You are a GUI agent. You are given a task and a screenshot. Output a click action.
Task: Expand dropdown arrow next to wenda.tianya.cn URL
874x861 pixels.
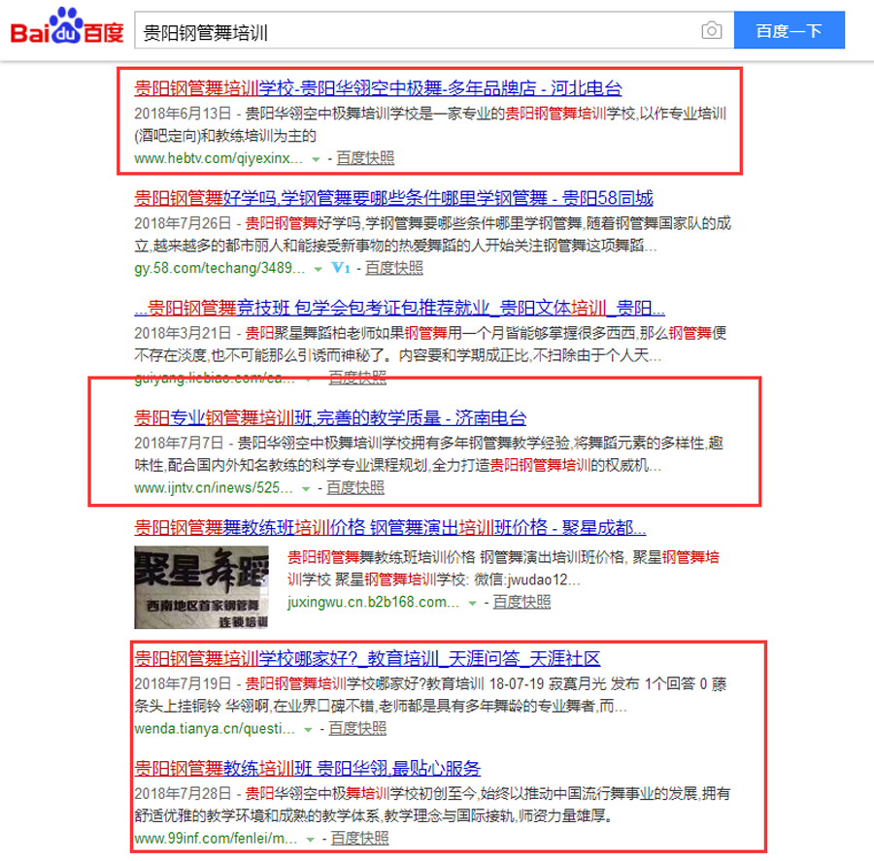click(308, 730)
